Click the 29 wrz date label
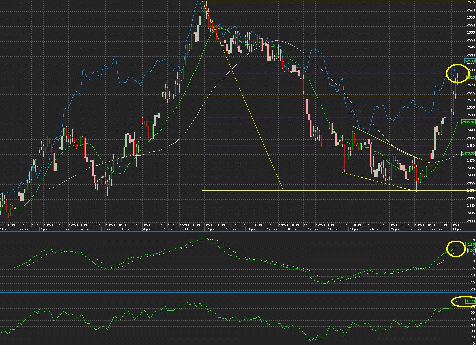 tap(25, 229)
